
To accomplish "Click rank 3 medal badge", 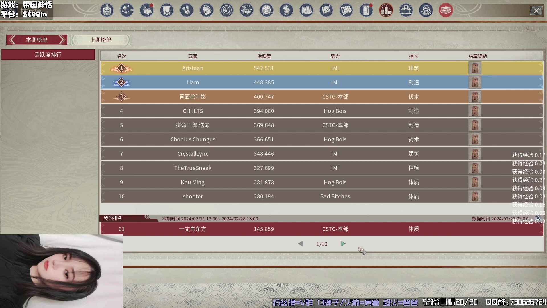I will pos(121,97).
